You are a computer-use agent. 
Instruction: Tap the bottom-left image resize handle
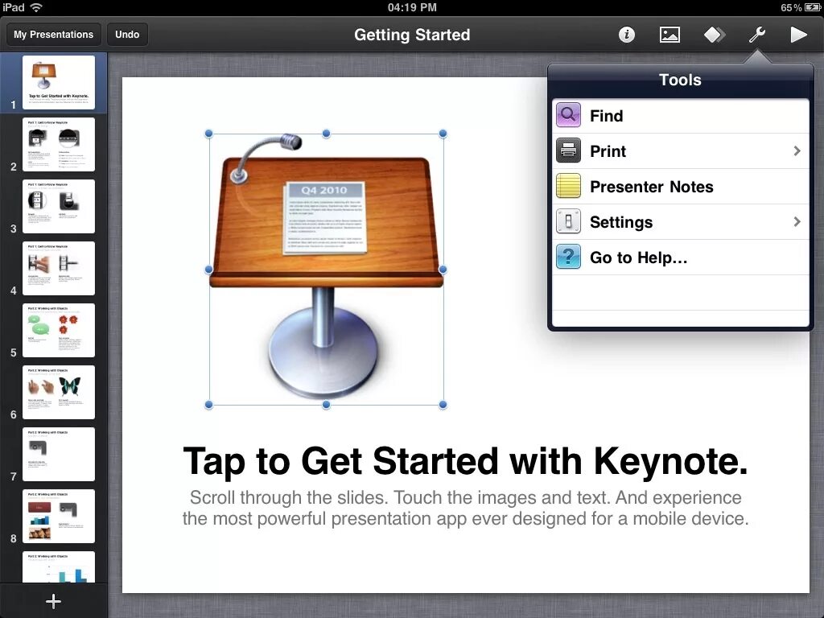[208, 405]
